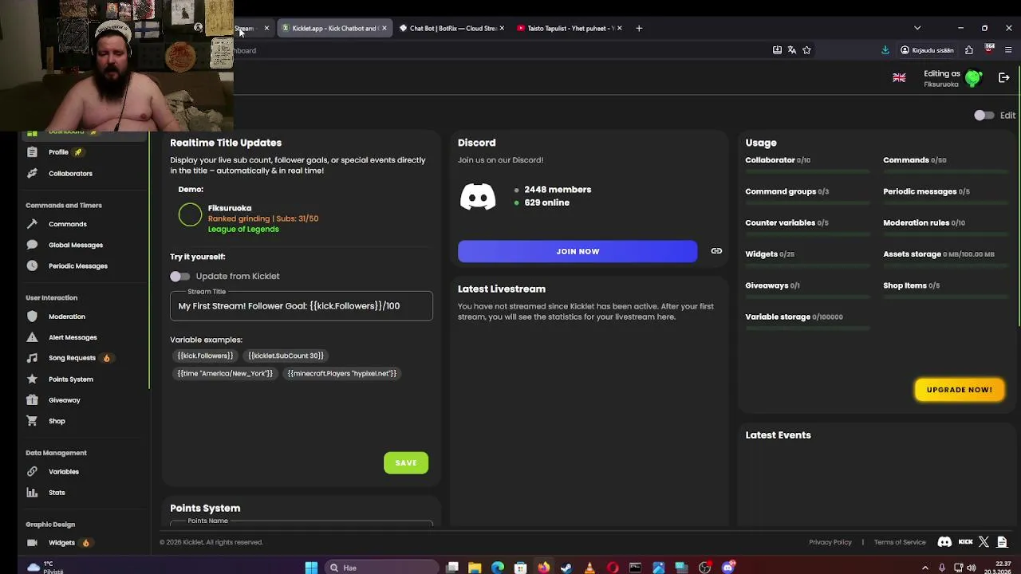Insert {{minecraft.Players "hypixel.net"}} example chip

pyautogui.click(x=342, y=373)
